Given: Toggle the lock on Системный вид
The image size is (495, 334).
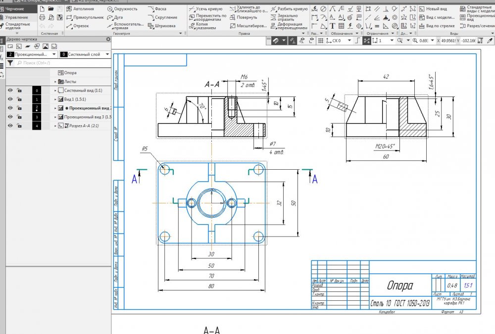Looking at the screenshot, I should (19, 91).
